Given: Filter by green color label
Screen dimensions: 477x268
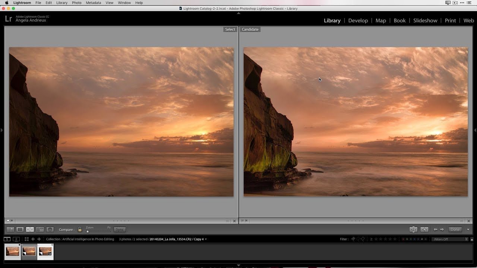Looking at the screenshot, I should (411, 239).
